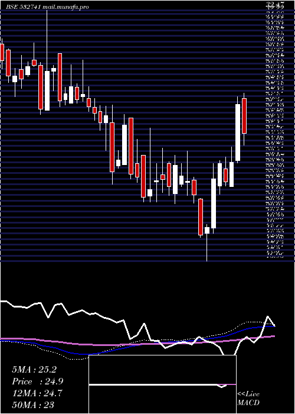Click the '<<Live MACD' label
Image resolution: width=295 pixels, height=414 pixels.
pos(248,398)
